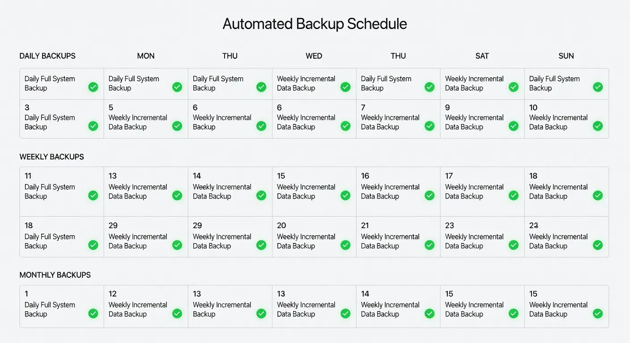Select the green check on day 12 monthly backup
The height and width of the screenshot is (343, 630).
pos(177,314)
